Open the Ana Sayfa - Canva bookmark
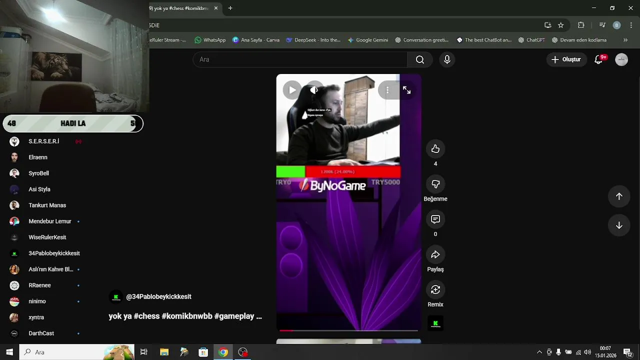The width and height of the screenshot is (640, 360). pyautogui.click(x=256, y=40)
